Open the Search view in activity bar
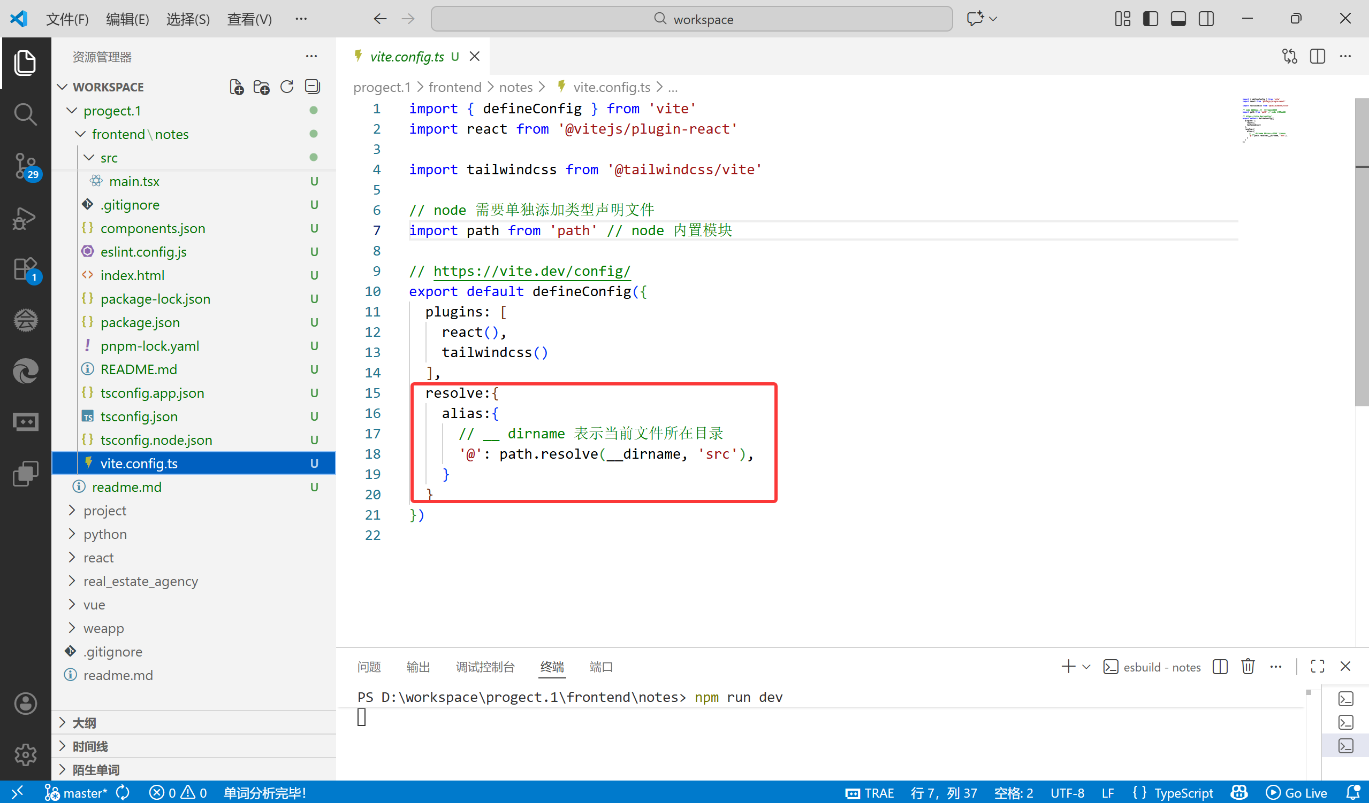The width and height of the screenshot is (1369, 803). point(25,114)
